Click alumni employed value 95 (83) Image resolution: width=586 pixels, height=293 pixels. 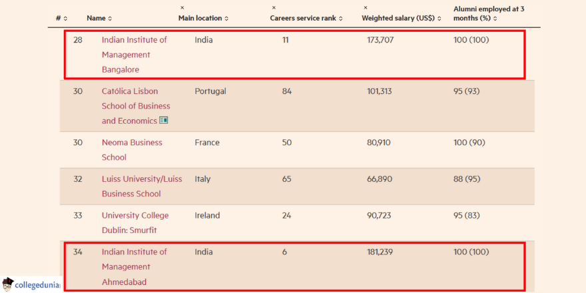coord(466,216)
